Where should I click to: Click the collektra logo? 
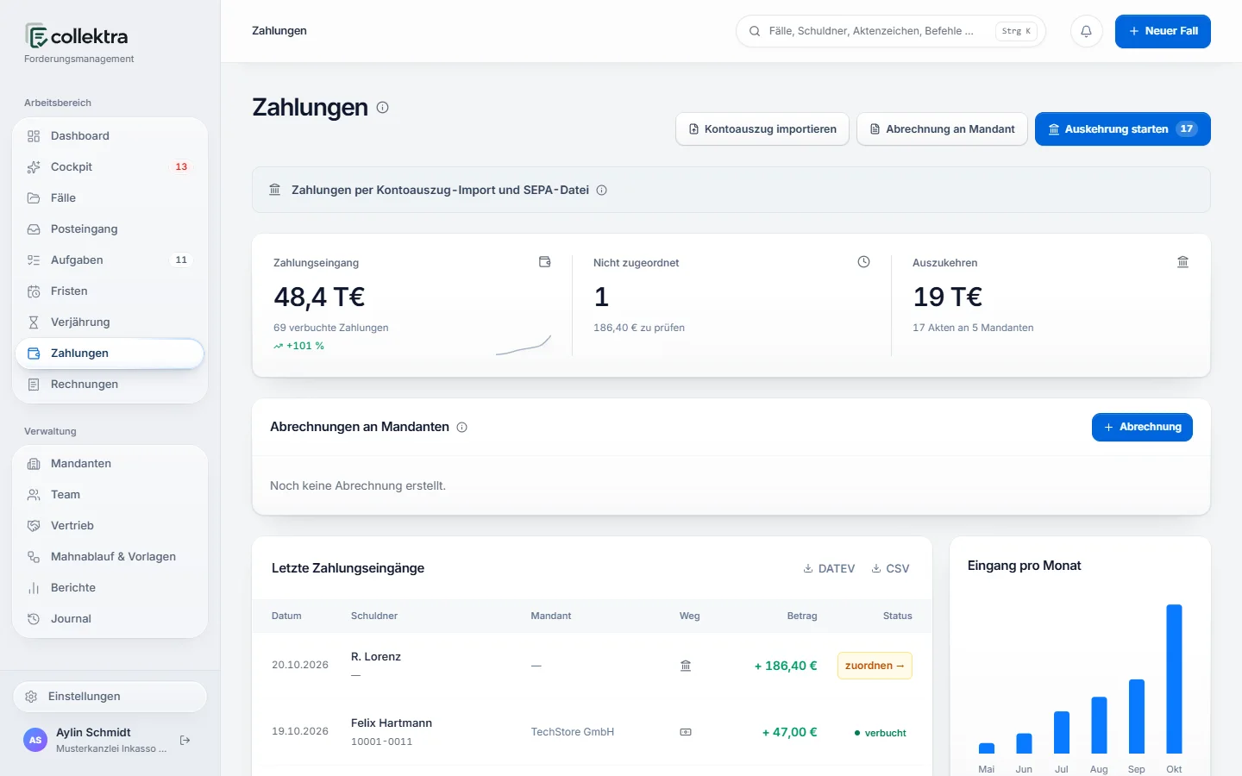77,36
